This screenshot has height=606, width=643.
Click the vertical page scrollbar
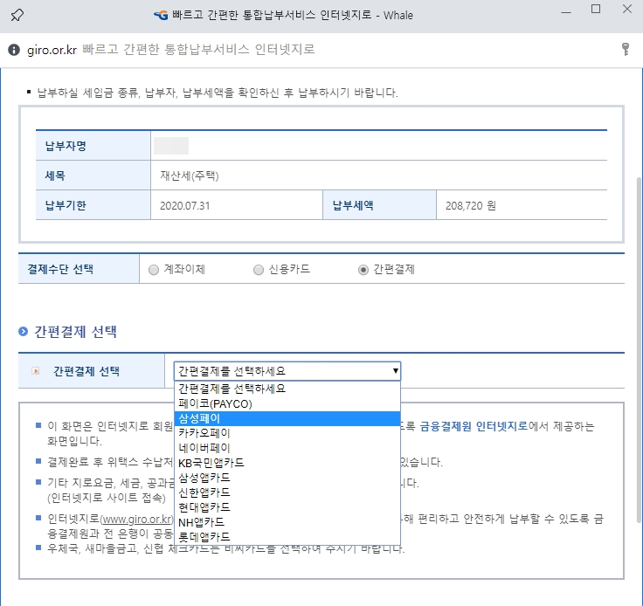click(x=639, y=348)
